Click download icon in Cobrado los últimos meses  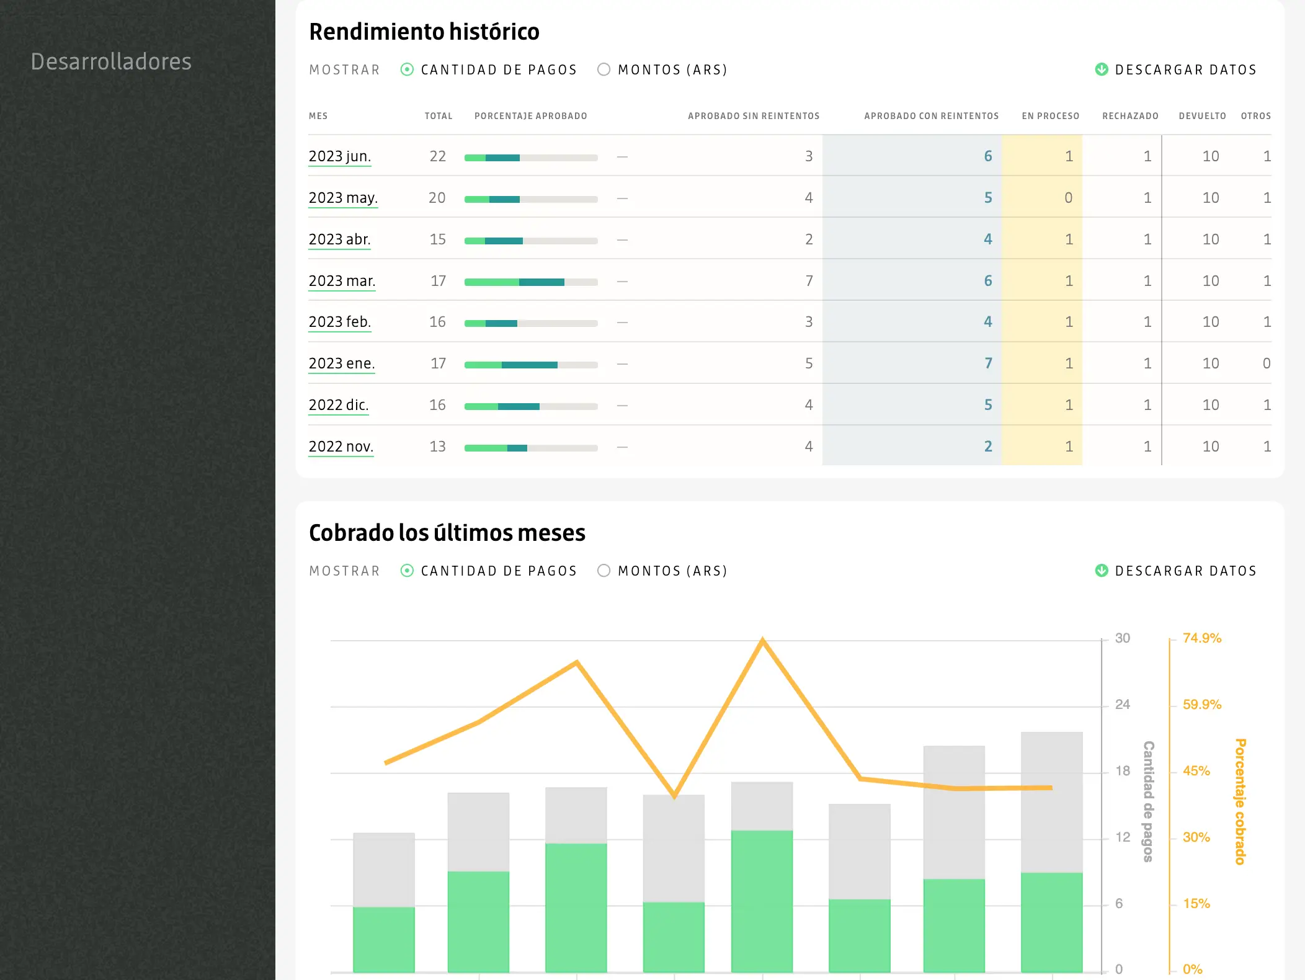pos(1102,571)
